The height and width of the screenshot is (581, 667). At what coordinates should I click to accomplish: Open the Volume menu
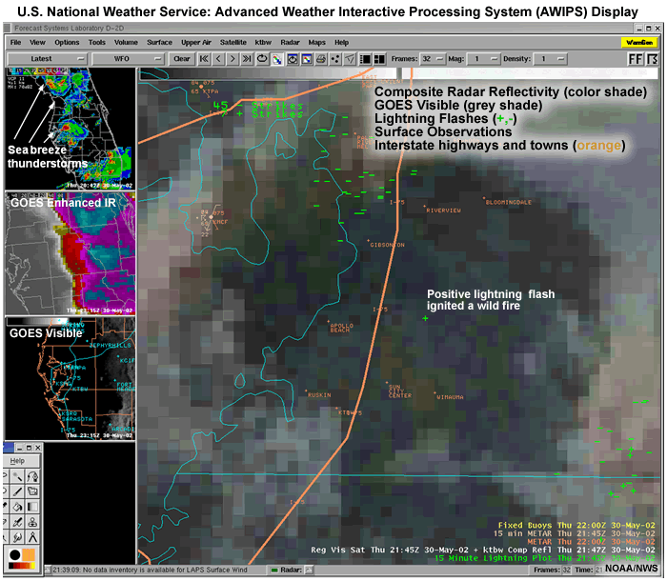click(x=126, y=42)
